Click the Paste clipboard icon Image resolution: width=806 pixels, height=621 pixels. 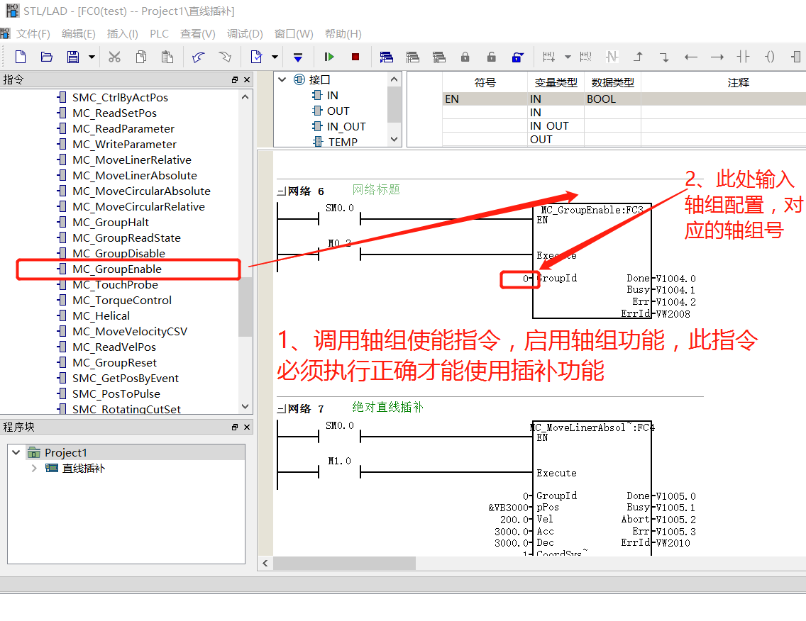(167, 57)
